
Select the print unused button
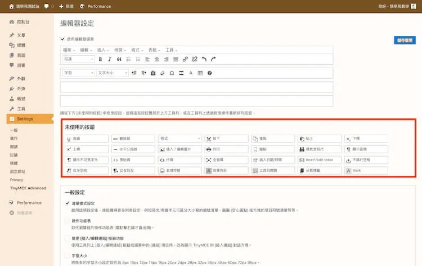click(226, 149)
